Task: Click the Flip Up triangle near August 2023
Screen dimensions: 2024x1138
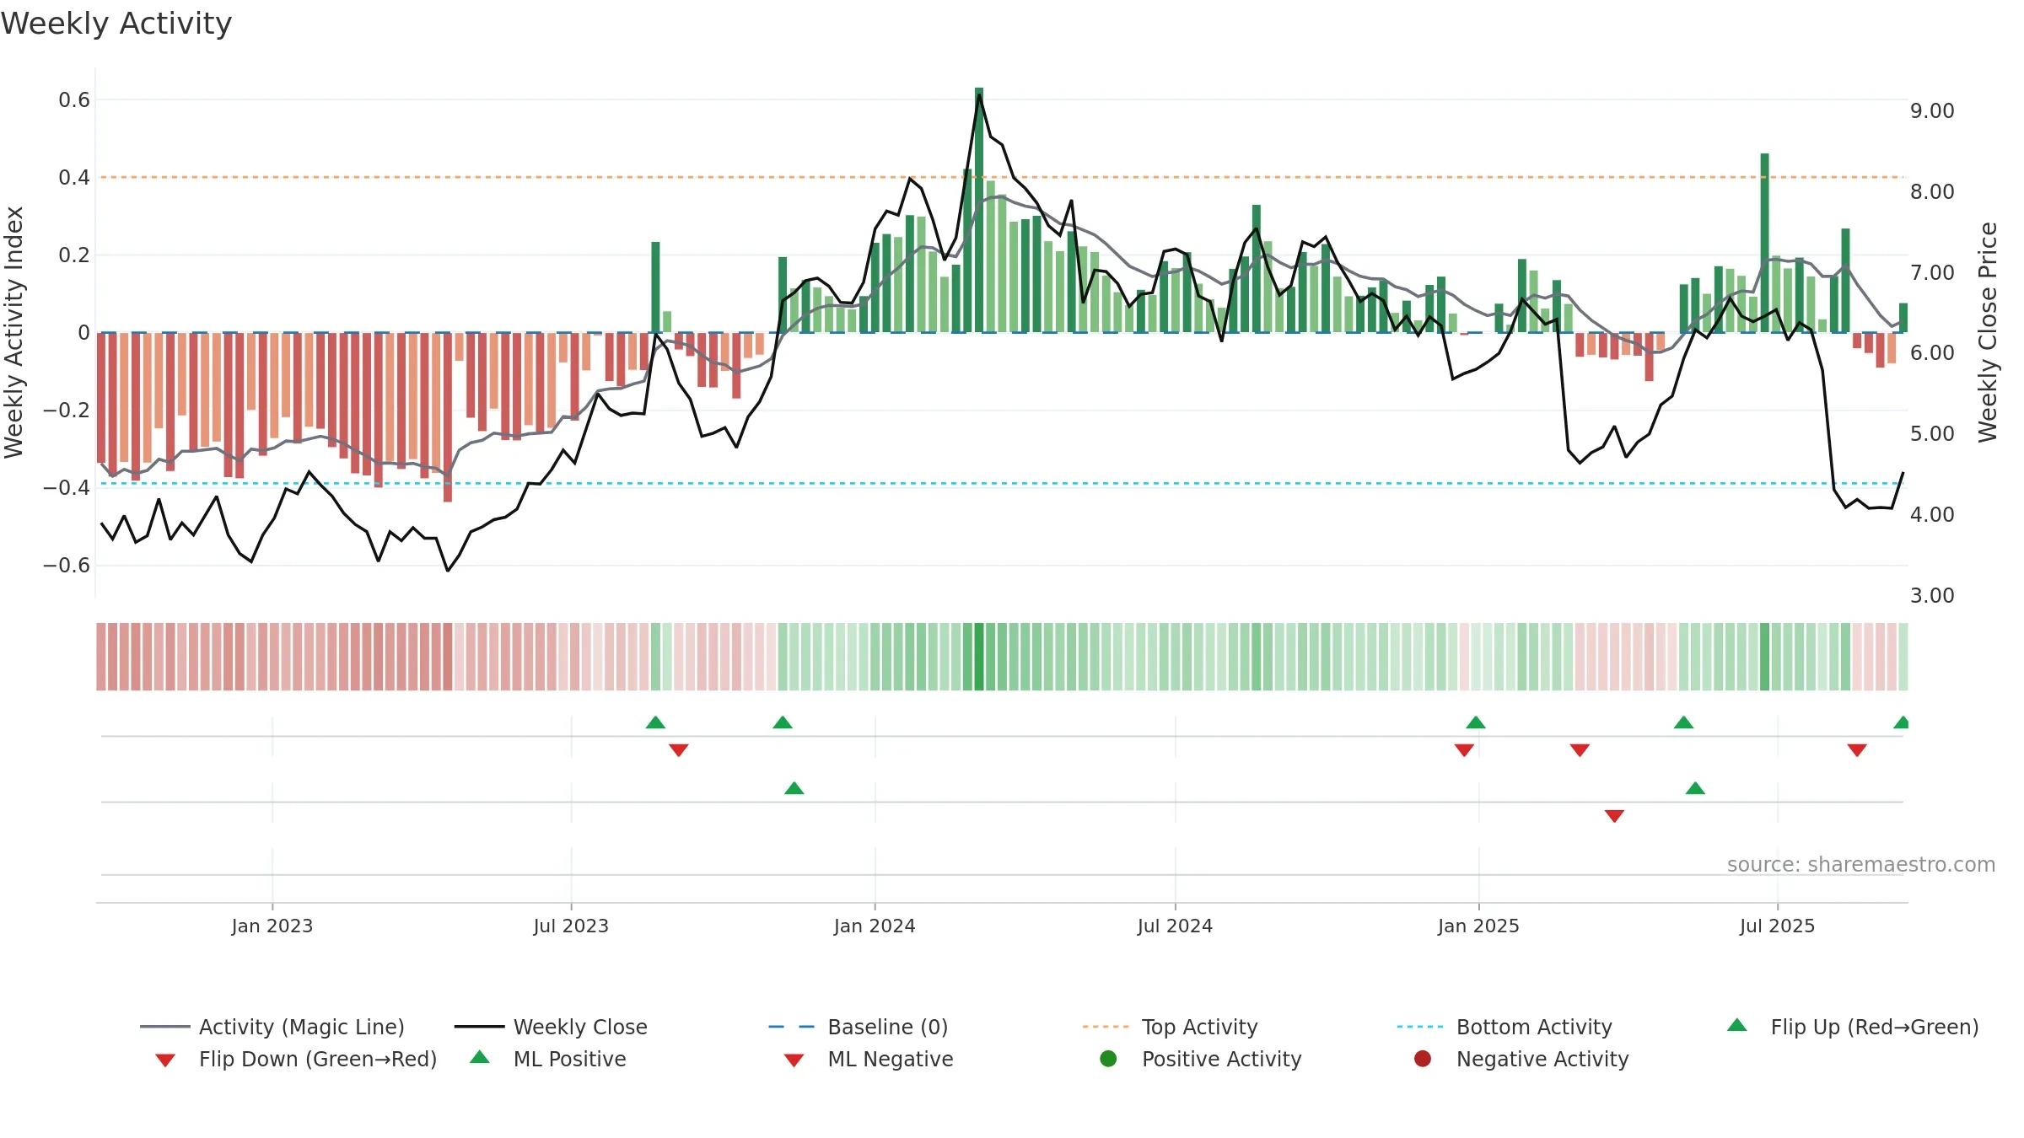Action: (x=655, y=722)
